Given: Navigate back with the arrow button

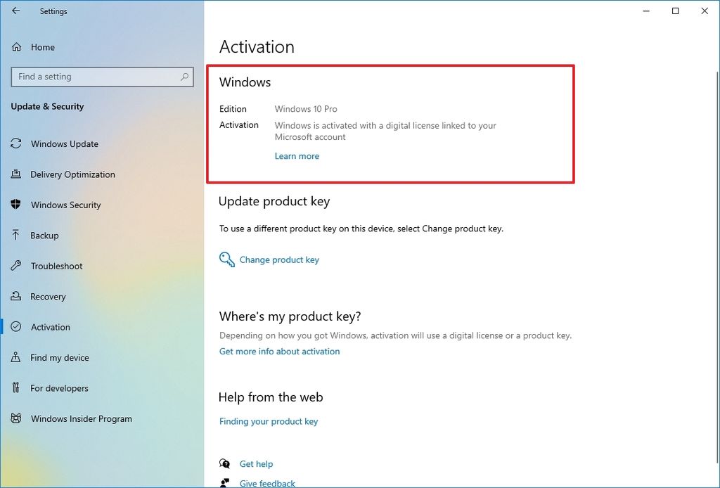Looking at the screenshot, I should (x=16, y=11).
